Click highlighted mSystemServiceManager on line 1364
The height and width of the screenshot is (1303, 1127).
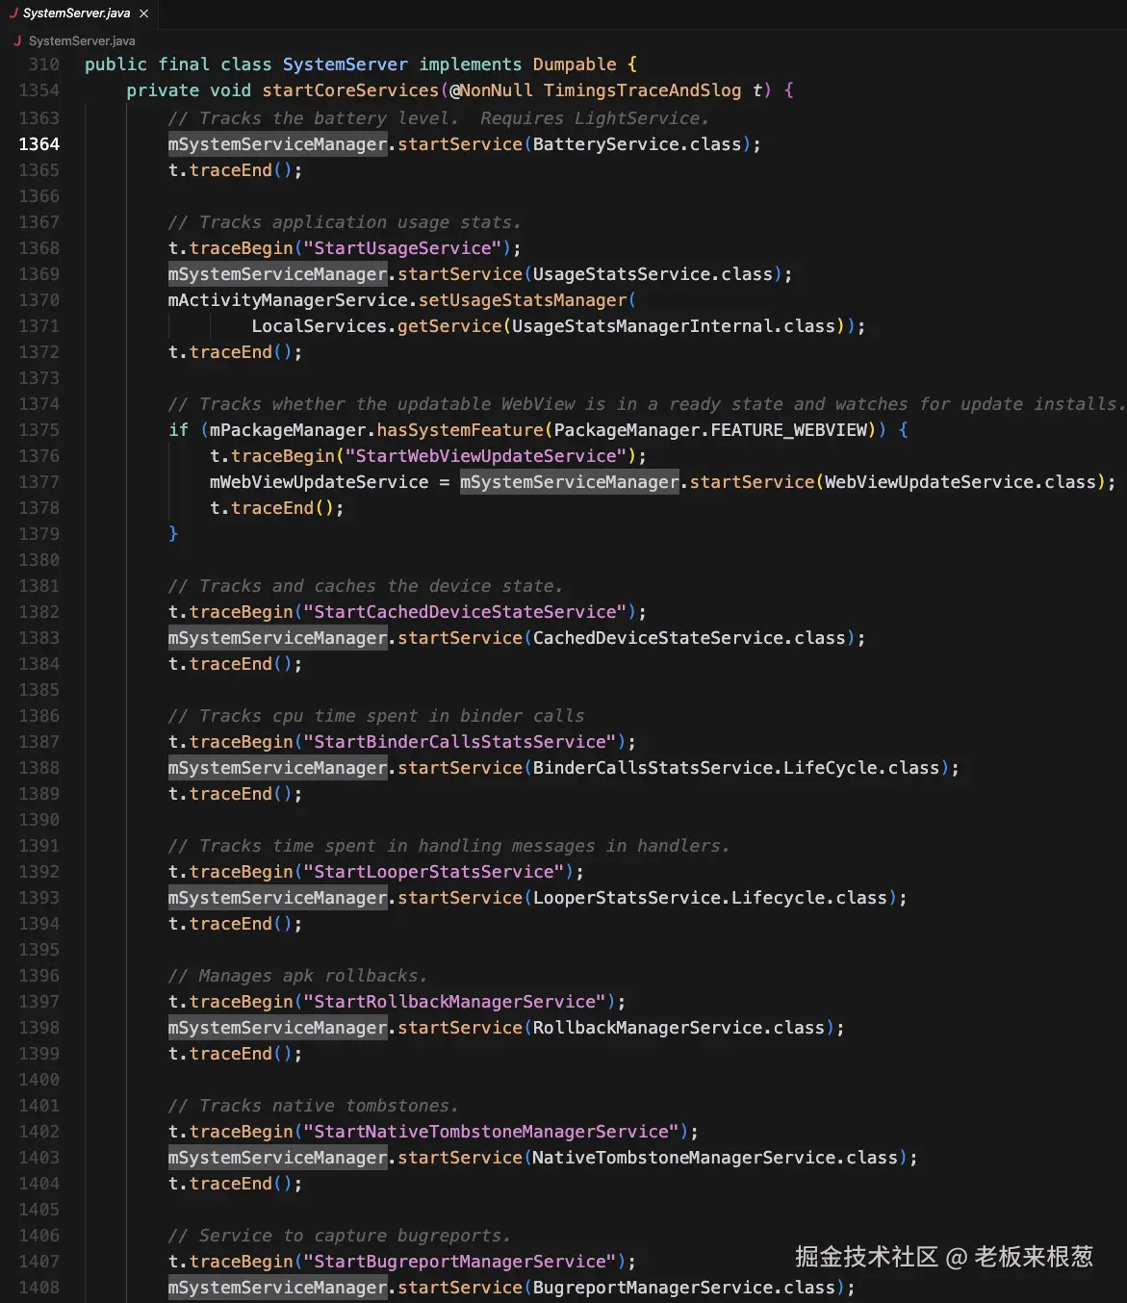[x=277, y=144]
